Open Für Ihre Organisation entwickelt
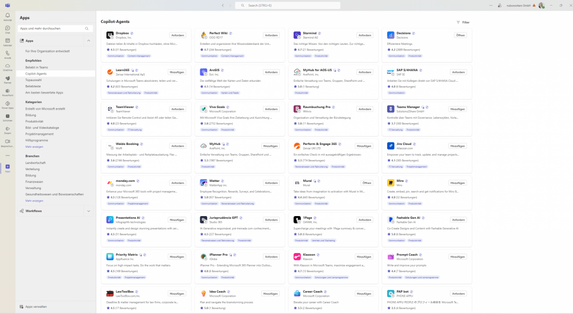 pos(48,51)
